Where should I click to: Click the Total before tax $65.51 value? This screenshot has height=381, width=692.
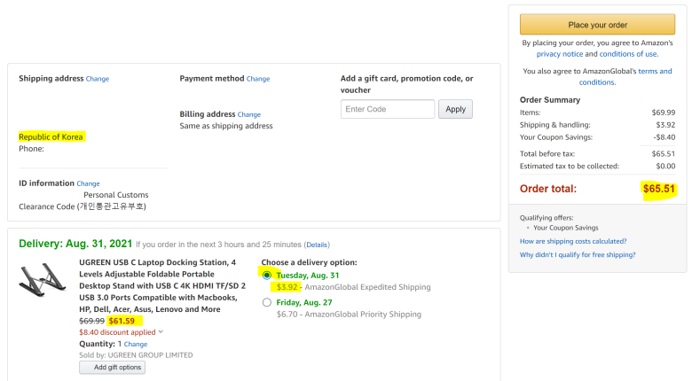pos(664,154)
